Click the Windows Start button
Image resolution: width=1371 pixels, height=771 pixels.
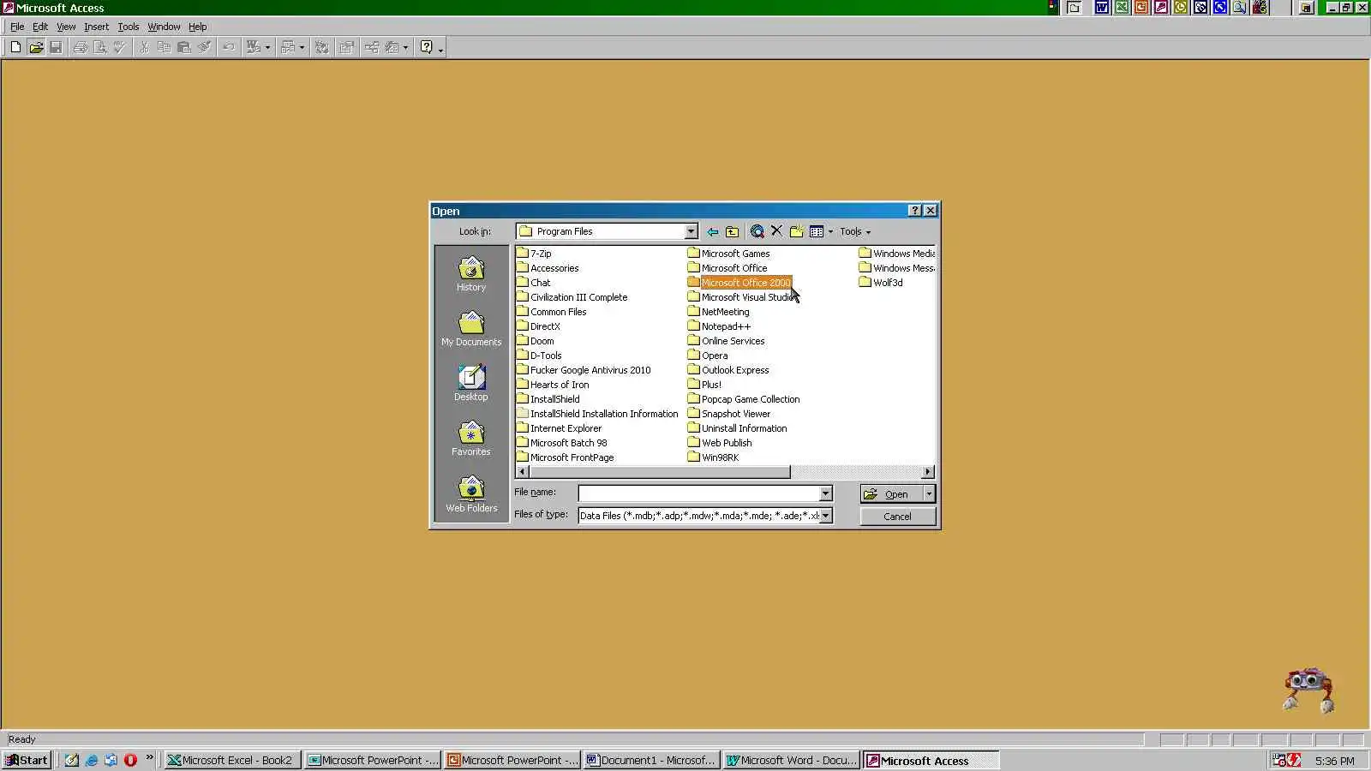tap(27, 760)
